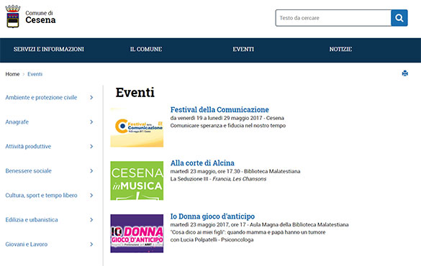Open Il Comune menu
Image resolution: width=421 pixels, height=266 pixels.
(x=146, y=50)
